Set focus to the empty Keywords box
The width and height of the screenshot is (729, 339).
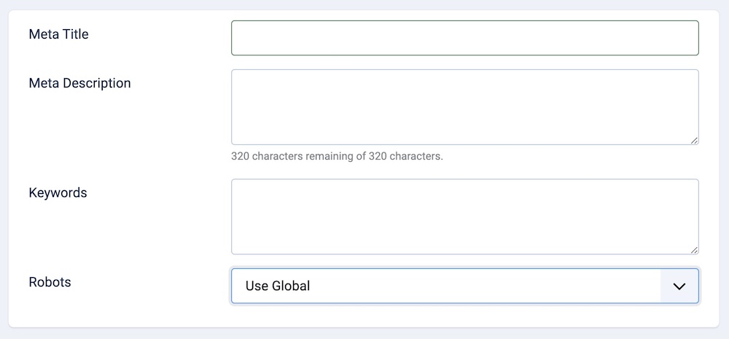point(464,217)
